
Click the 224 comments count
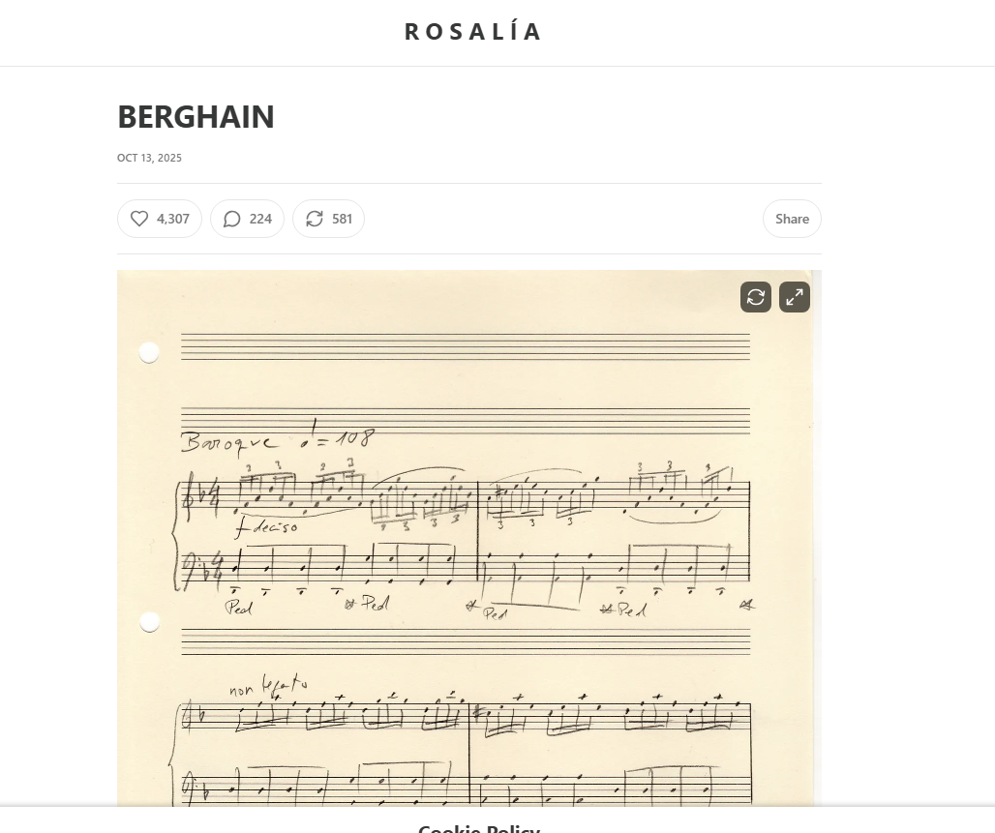pos(260,219)
